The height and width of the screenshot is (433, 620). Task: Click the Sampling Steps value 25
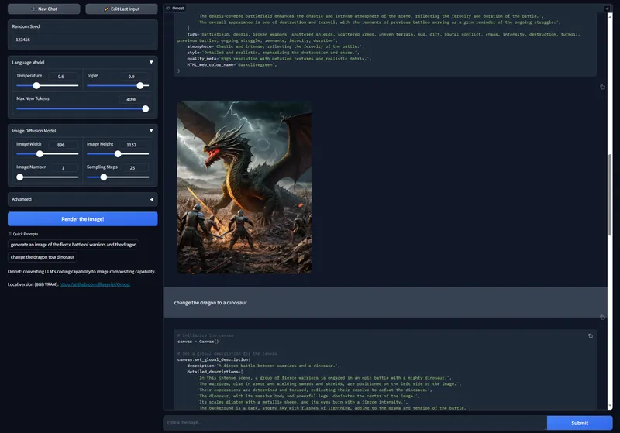tap(133, 168)
